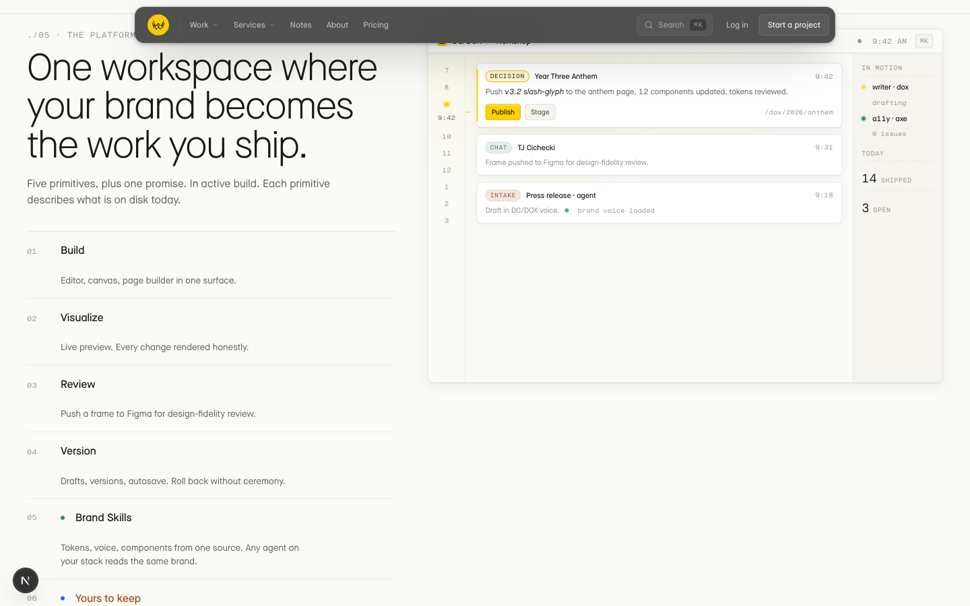This screenshot has height=606, width=970.
Task: Click the Start a project button
Action: pyautogui.click(x=794, y=25)
